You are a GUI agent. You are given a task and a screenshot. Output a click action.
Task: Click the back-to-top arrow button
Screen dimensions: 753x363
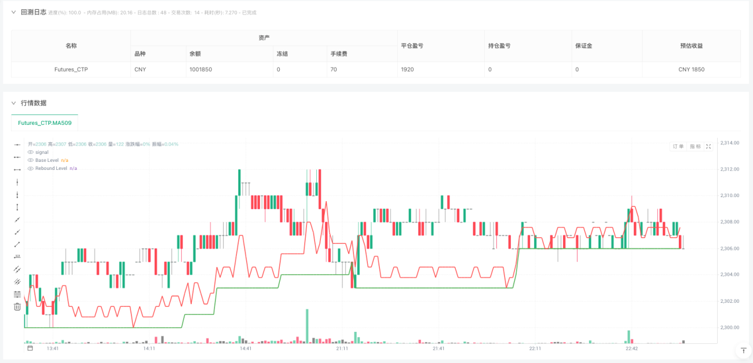(743, 350)
